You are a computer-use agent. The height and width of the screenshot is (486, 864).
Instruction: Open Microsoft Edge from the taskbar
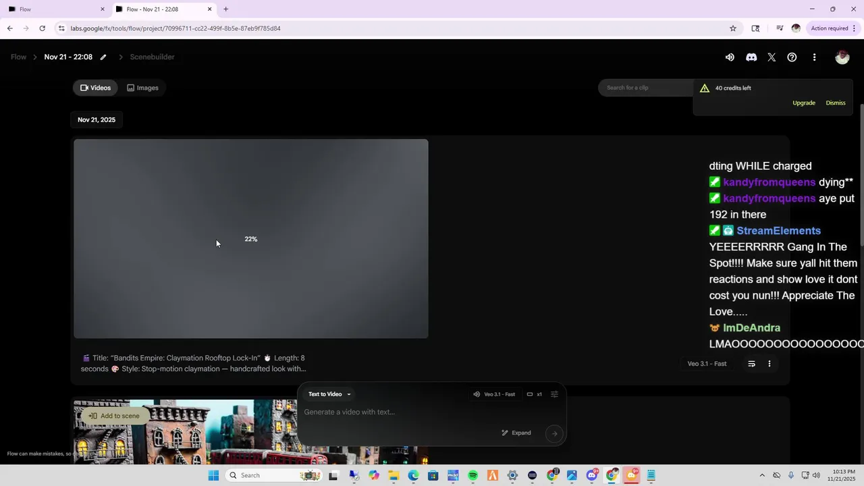(x=413, y=476)
